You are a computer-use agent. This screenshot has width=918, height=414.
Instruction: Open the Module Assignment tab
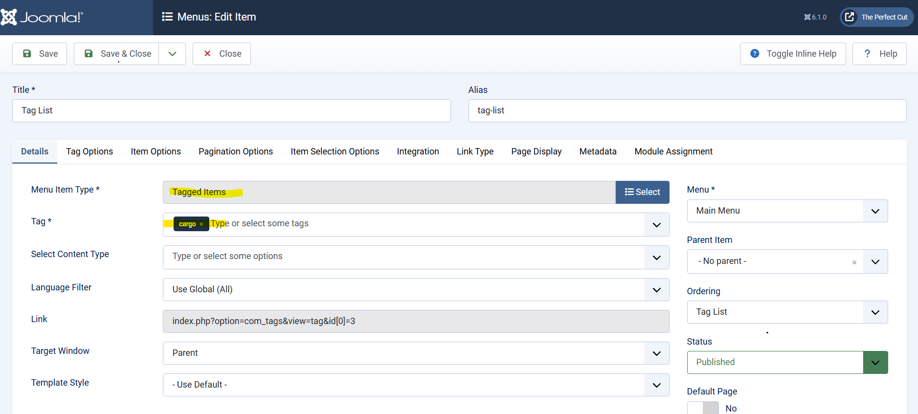pos(673,152)
